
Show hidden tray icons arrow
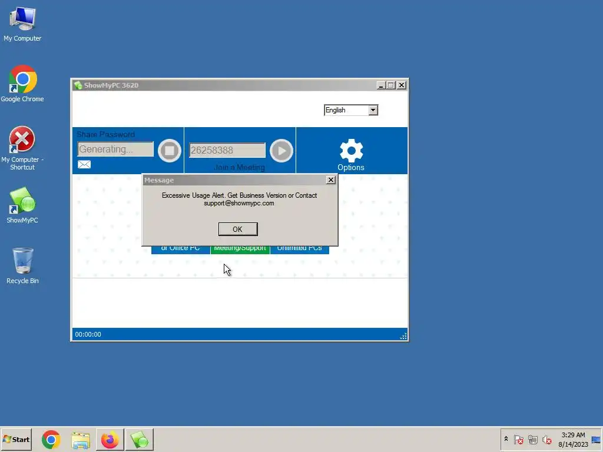[x=506, y=439]
